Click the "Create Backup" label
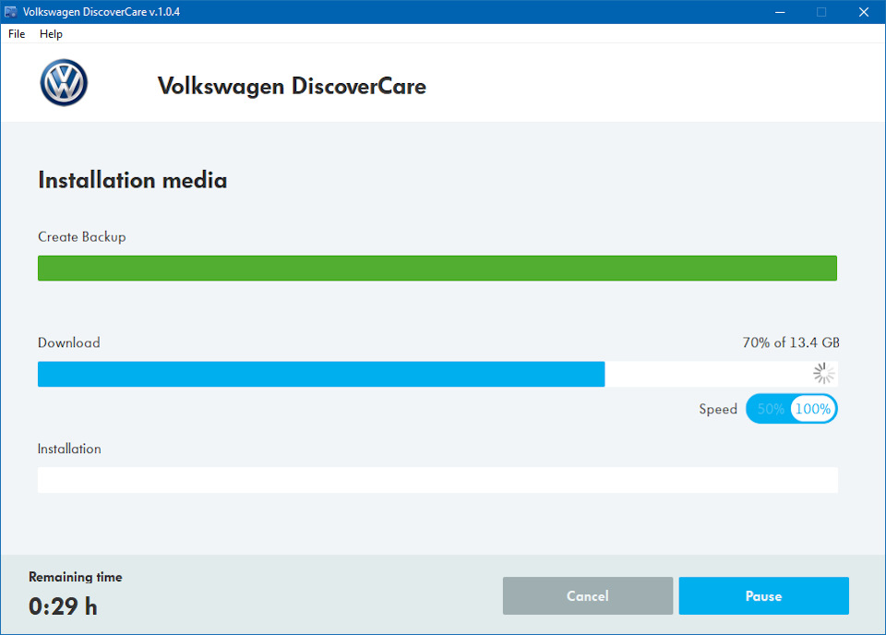The width and height of the screenshot is (886, 635). 82,236
